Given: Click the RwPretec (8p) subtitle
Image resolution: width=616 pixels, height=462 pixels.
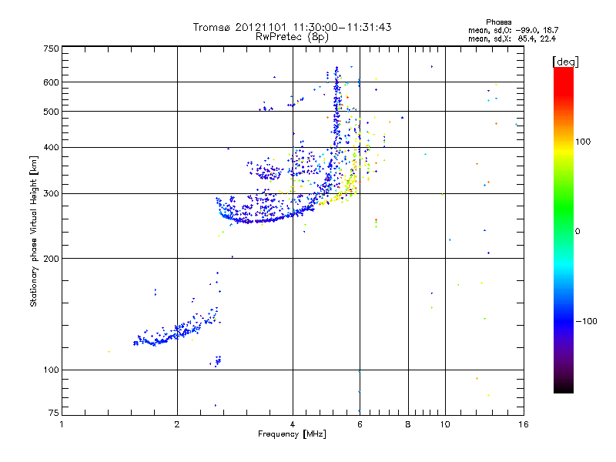Looking at the screenshot, I should pyautogui.click(x=293, y=36).
